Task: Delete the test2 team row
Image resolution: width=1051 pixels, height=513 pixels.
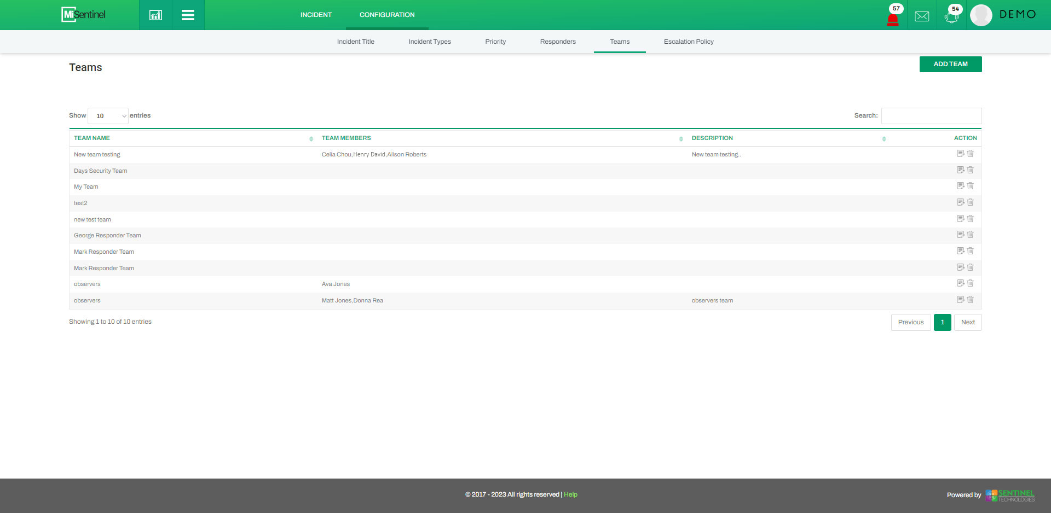Action: coord(970,202)
